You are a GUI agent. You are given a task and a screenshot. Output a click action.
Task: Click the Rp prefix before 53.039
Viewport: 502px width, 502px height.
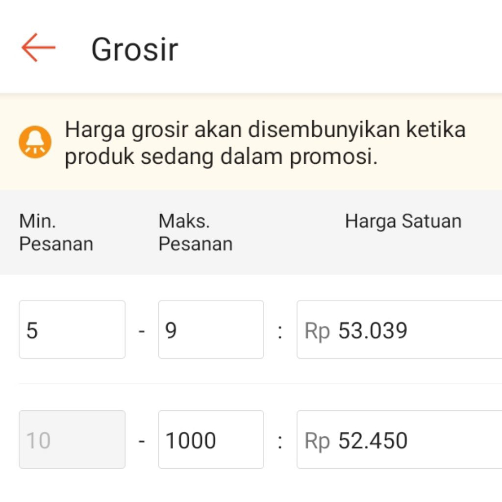(x=317, y=331)
